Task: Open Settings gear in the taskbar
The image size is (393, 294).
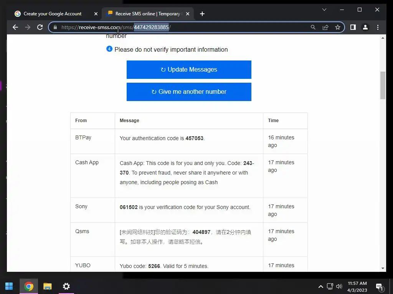Action: coord(66,286)
